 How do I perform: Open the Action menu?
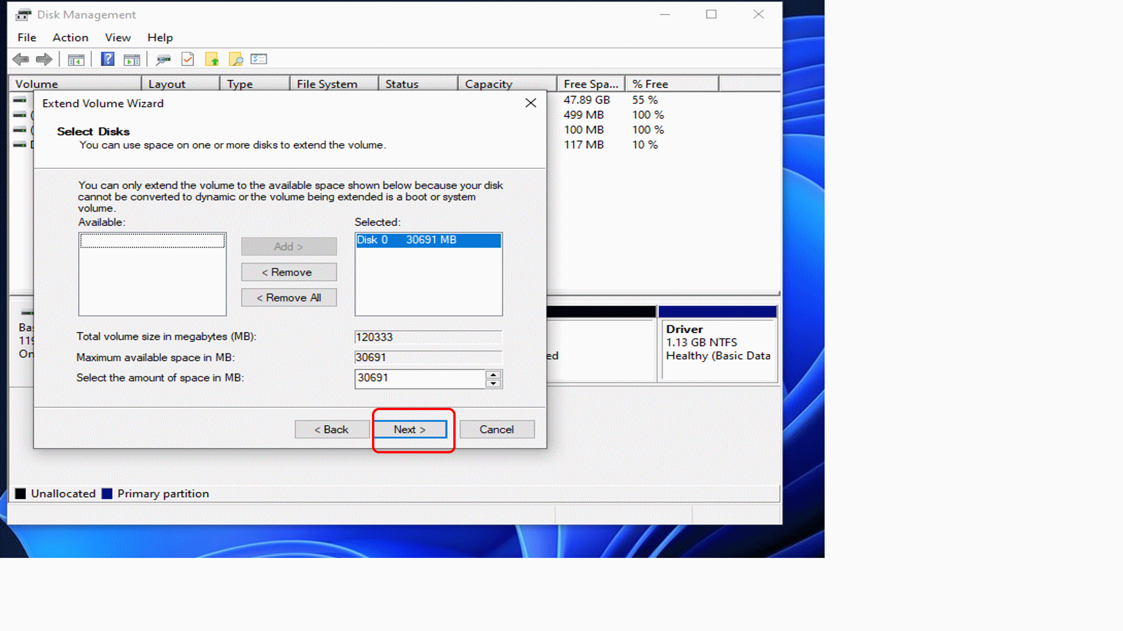click(70, 37)
